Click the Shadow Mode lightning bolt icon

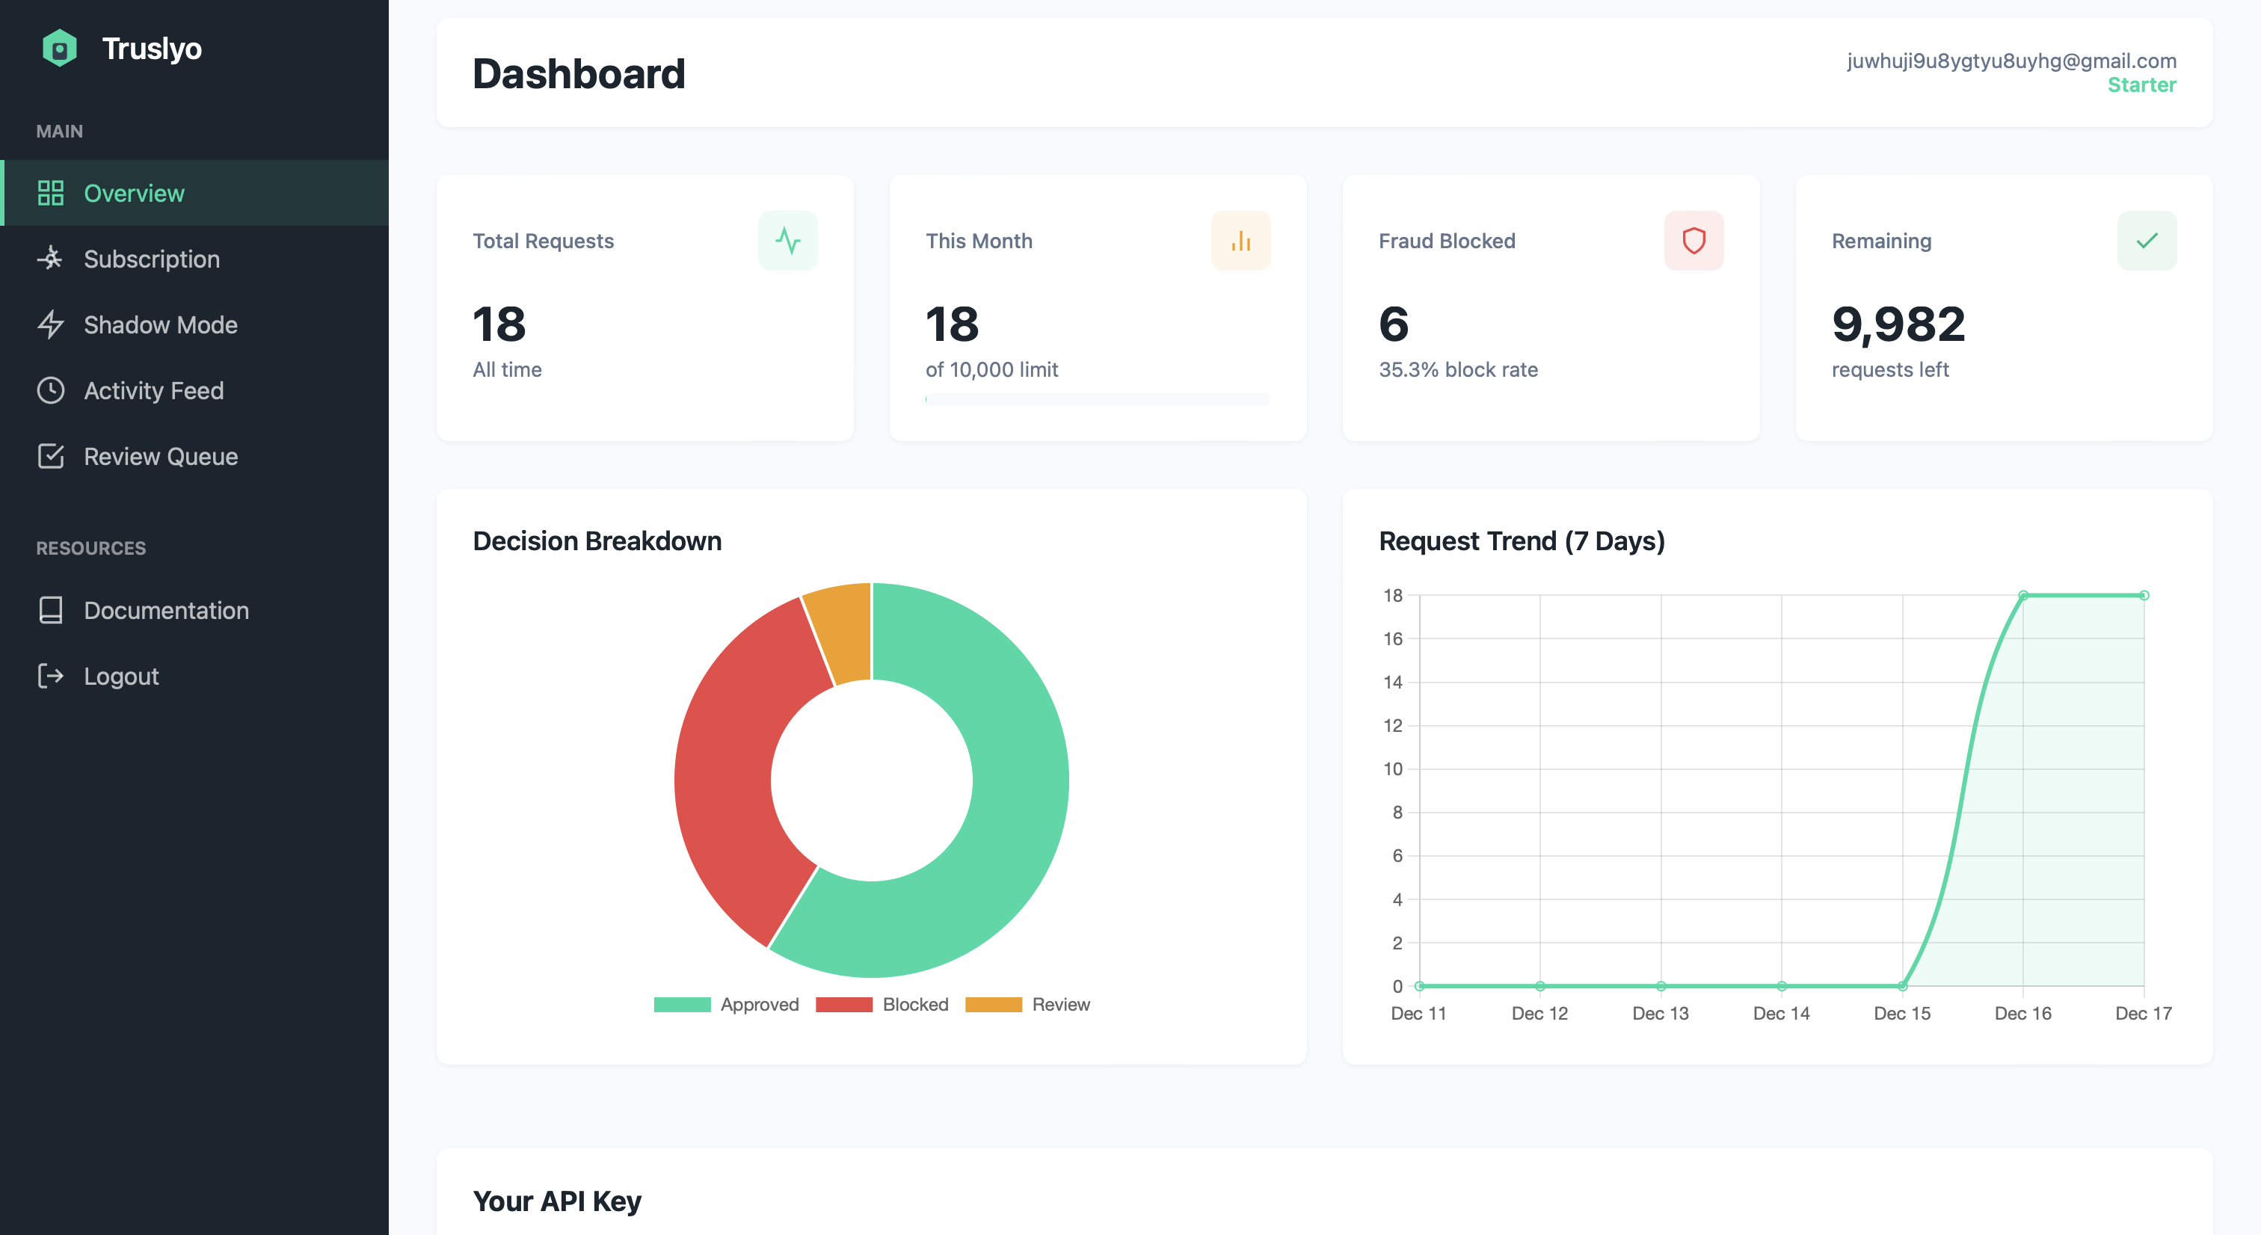(x=51, y=324)
